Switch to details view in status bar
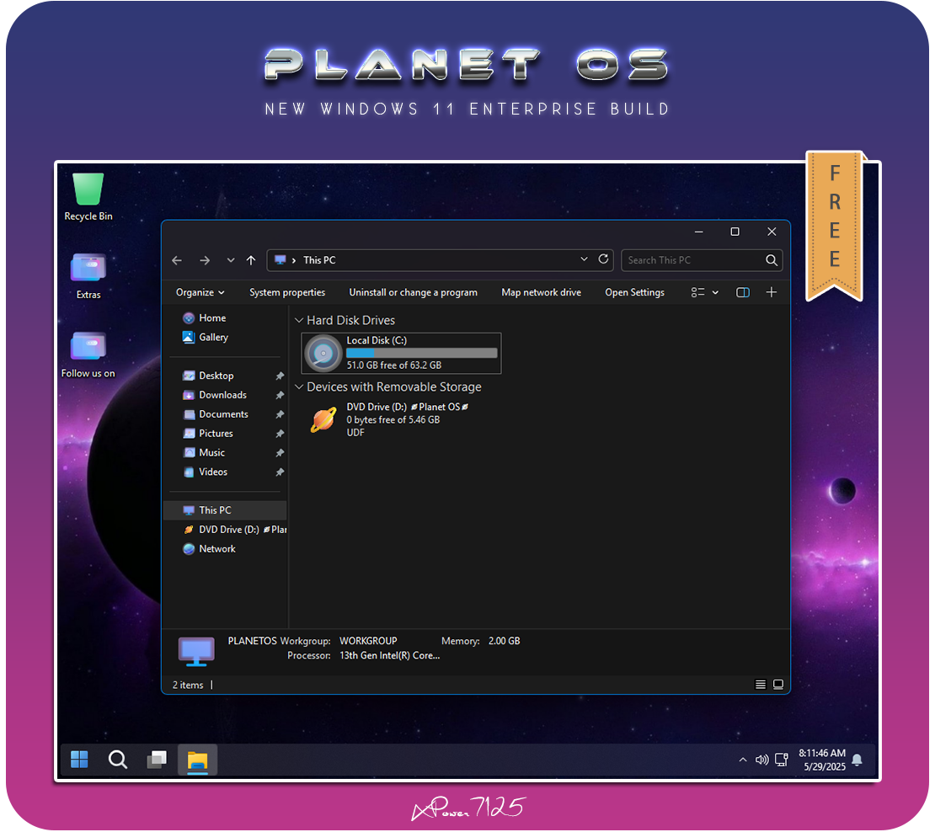The height and width of the screenshot is (832, 935). (x=761, y=685)
